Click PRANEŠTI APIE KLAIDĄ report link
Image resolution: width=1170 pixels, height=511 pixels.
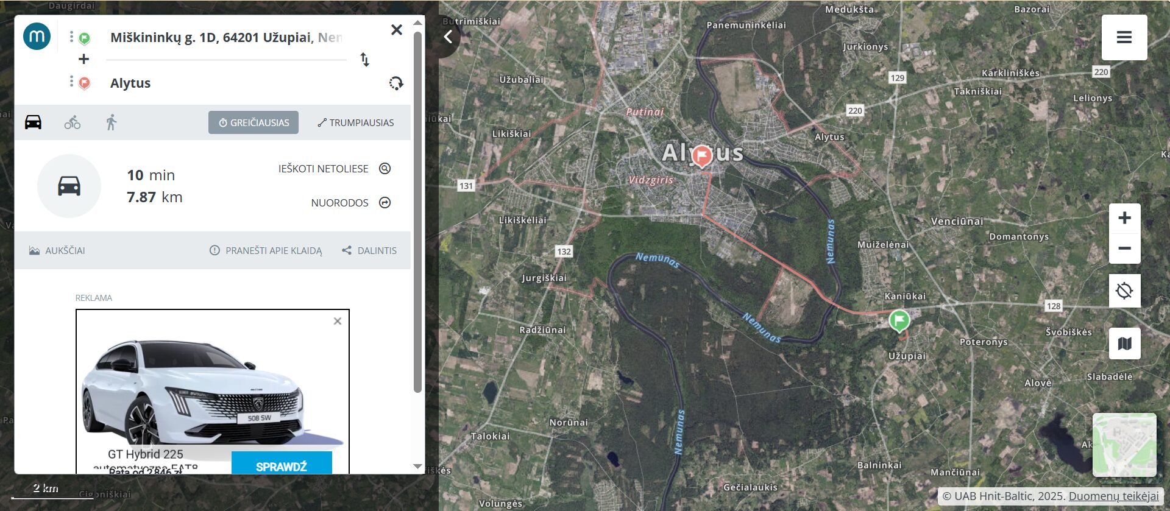coord(266,250)
